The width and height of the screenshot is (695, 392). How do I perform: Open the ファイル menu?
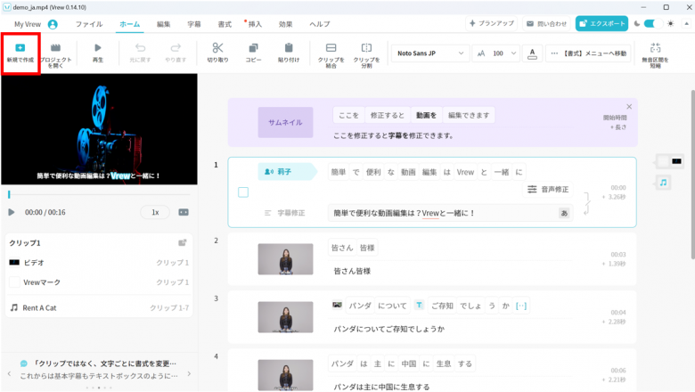coord(89,24)
